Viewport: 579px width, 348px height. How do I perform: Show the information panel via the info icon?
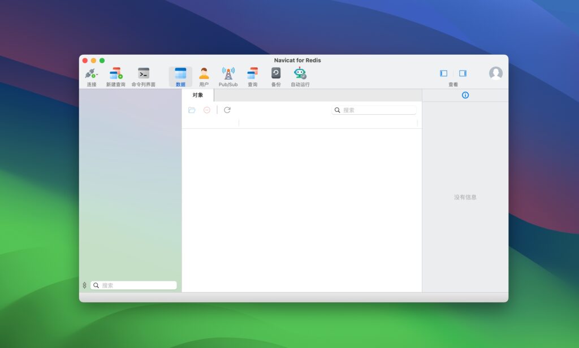pos(465,95)
